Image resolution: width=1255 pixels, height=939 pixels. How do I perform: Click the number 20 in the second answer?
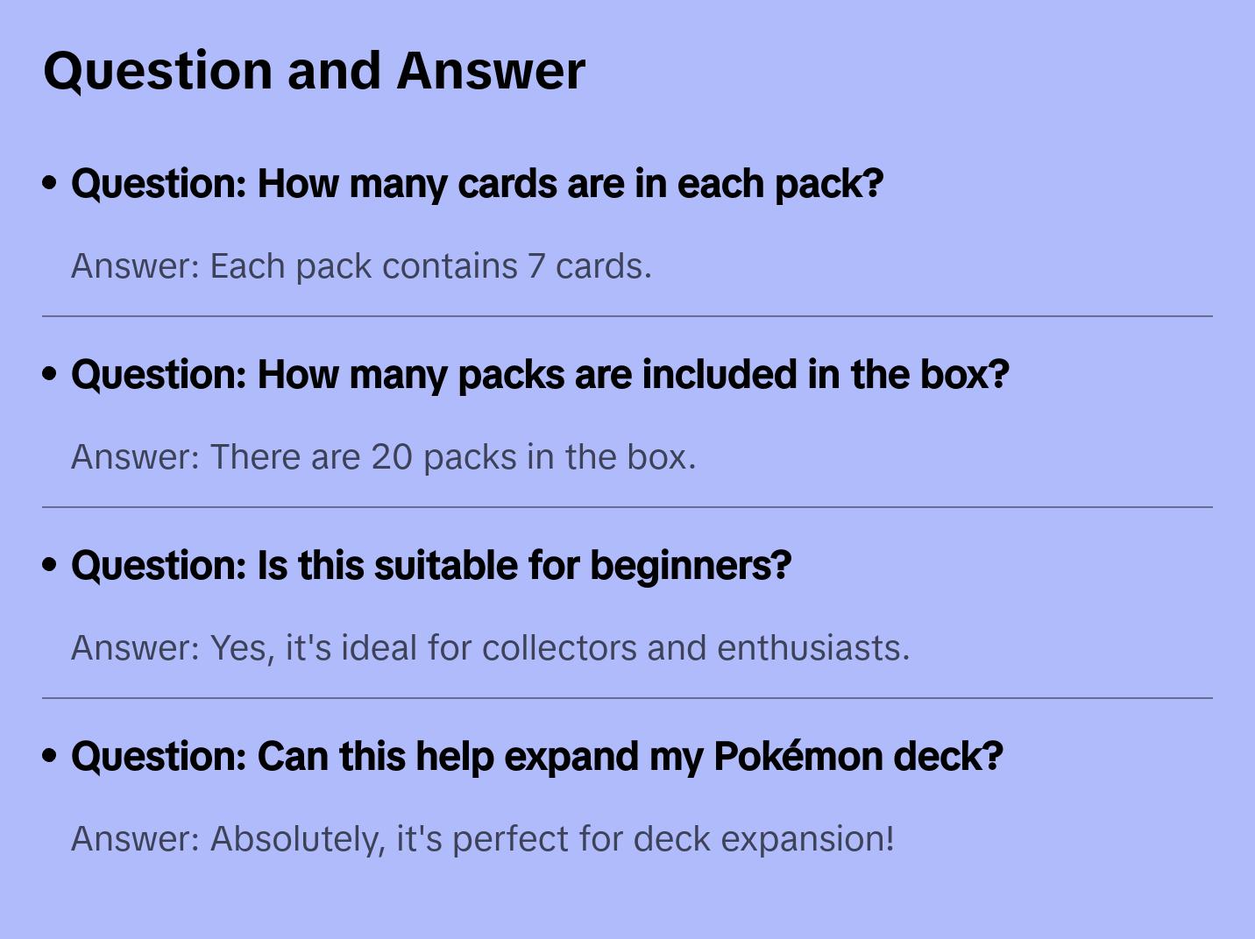coord(392,457)
